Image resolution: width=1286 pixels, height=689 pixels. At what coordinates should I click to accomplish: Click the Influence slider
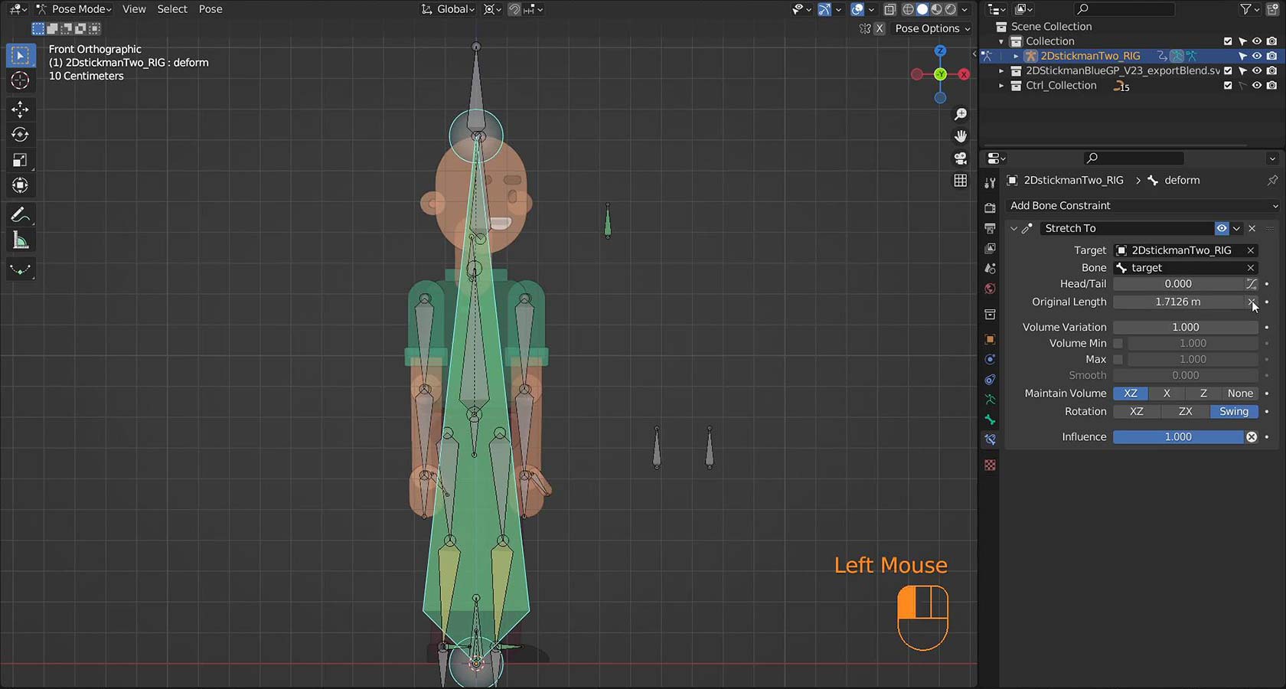(1178, 437)
